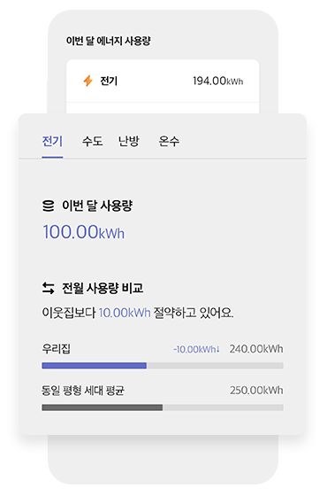The height and width of the screenshot is (496, 327).
Task: Open the 전기 row in energy usage card
Action: [163, 81]
